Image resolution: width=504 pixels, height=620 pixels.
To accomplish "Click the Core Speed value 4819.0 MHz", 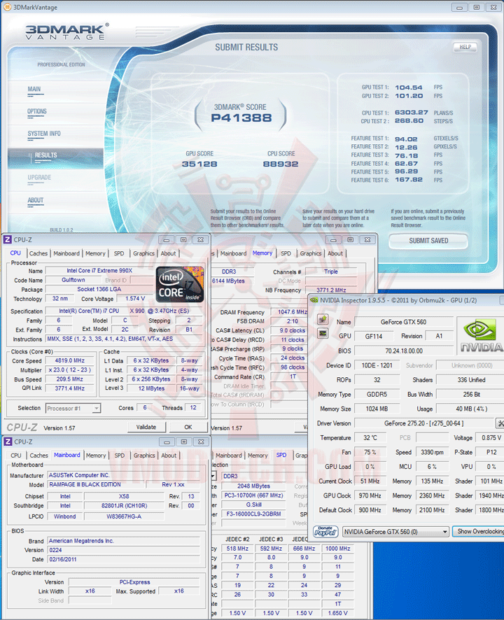I will click(x=69, y=360).
